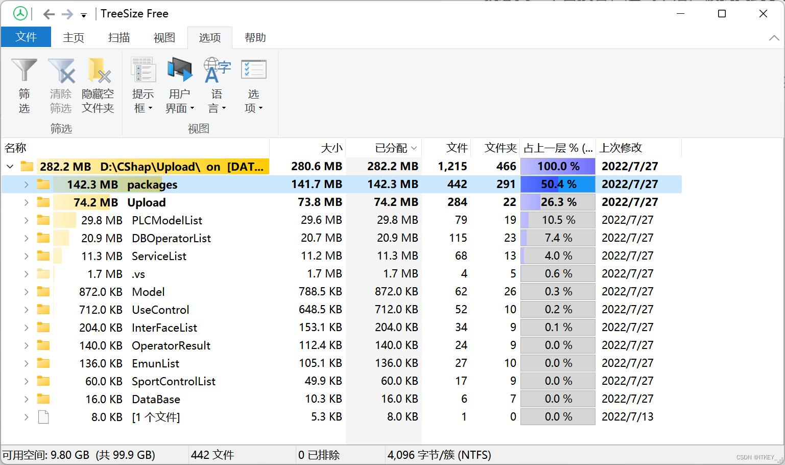Sort by the 名称 column header
The height and width of the screenshot is (465, 785).
pos(135,148)
